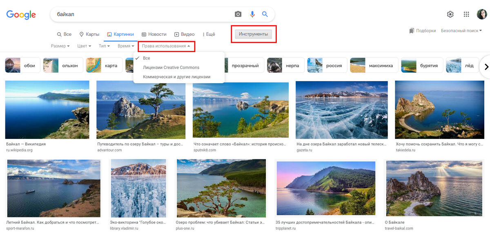Image resolution: width=490 pixels, height=233 pixels.
Task: Open account profile avatar
Action: click(482, 14)
